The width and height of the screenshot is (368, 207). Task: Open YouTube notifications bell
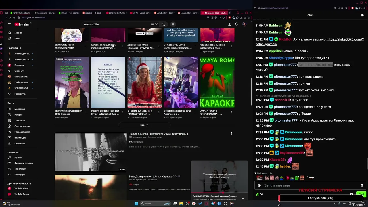tap(236, 24)
